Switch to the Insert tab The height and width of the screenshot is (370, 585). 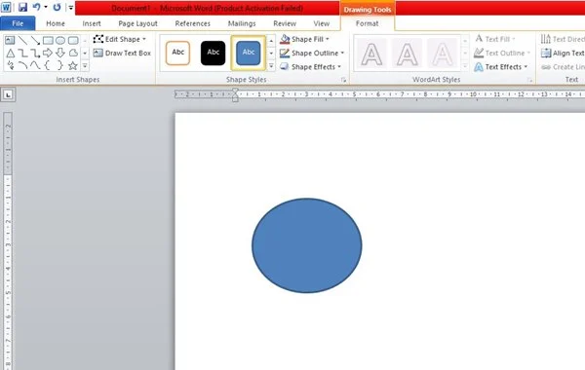pos(92,23)
